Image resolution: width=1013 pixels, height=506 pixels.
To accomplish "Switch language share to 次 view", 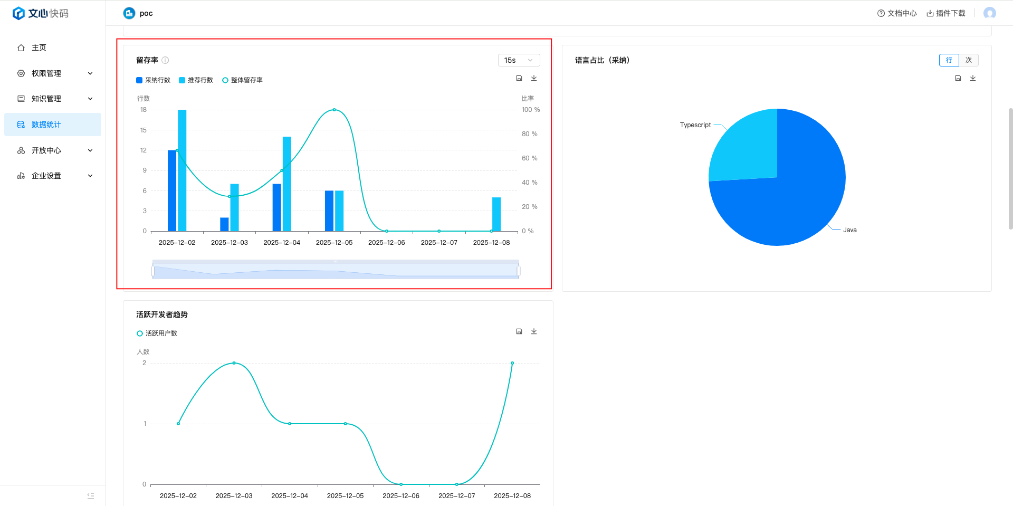I will pyautogui.click(x=969, y=60).
